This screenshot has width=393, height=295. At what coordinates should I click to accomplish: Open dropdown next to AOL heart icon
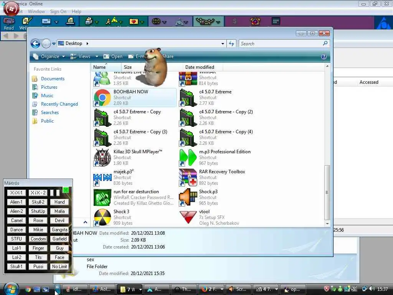pos(142,22)
